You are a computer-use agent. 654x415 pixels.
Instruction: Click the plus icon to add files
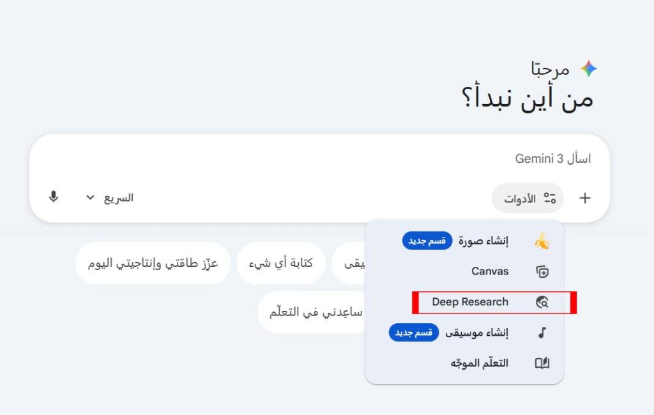click(584, 198)
